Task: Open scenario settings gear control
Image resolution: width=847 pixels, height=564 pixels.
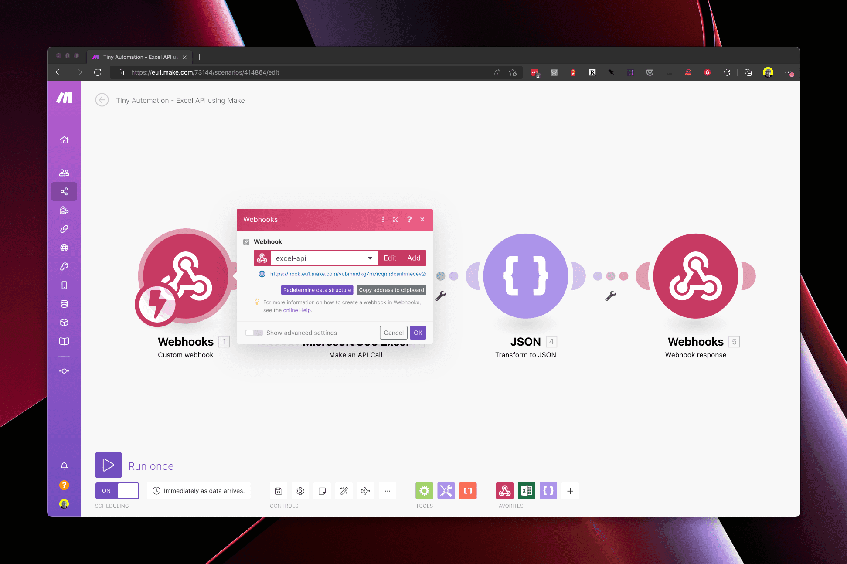Action: [x=300, y=491]
